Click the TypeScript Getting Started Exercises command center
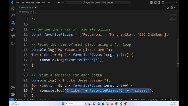The image size is (188, 106). pyautogui.click(x=98, y=3)
